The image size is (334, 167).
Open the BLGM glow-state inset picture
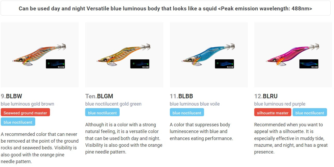tap(140, 64)
